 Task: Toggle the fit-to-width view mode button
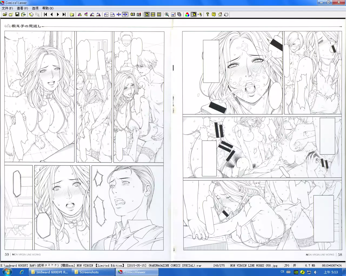[153, 15]
